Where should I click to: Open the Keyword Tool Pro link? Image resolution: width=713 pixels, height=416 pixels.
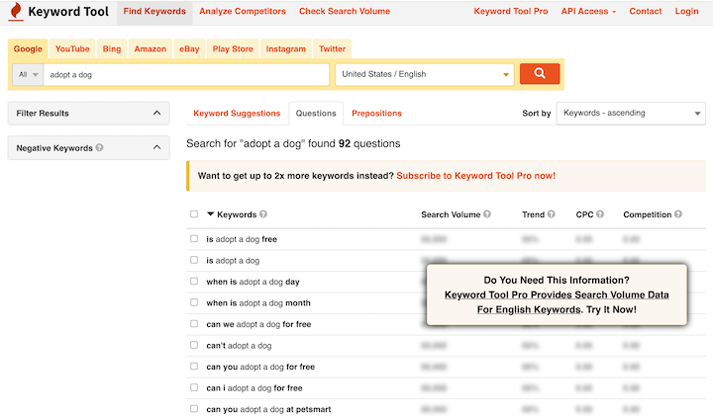tap(511, 11)
